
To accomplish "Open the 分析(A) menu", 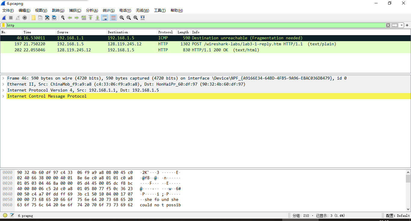I will [92, 11].
